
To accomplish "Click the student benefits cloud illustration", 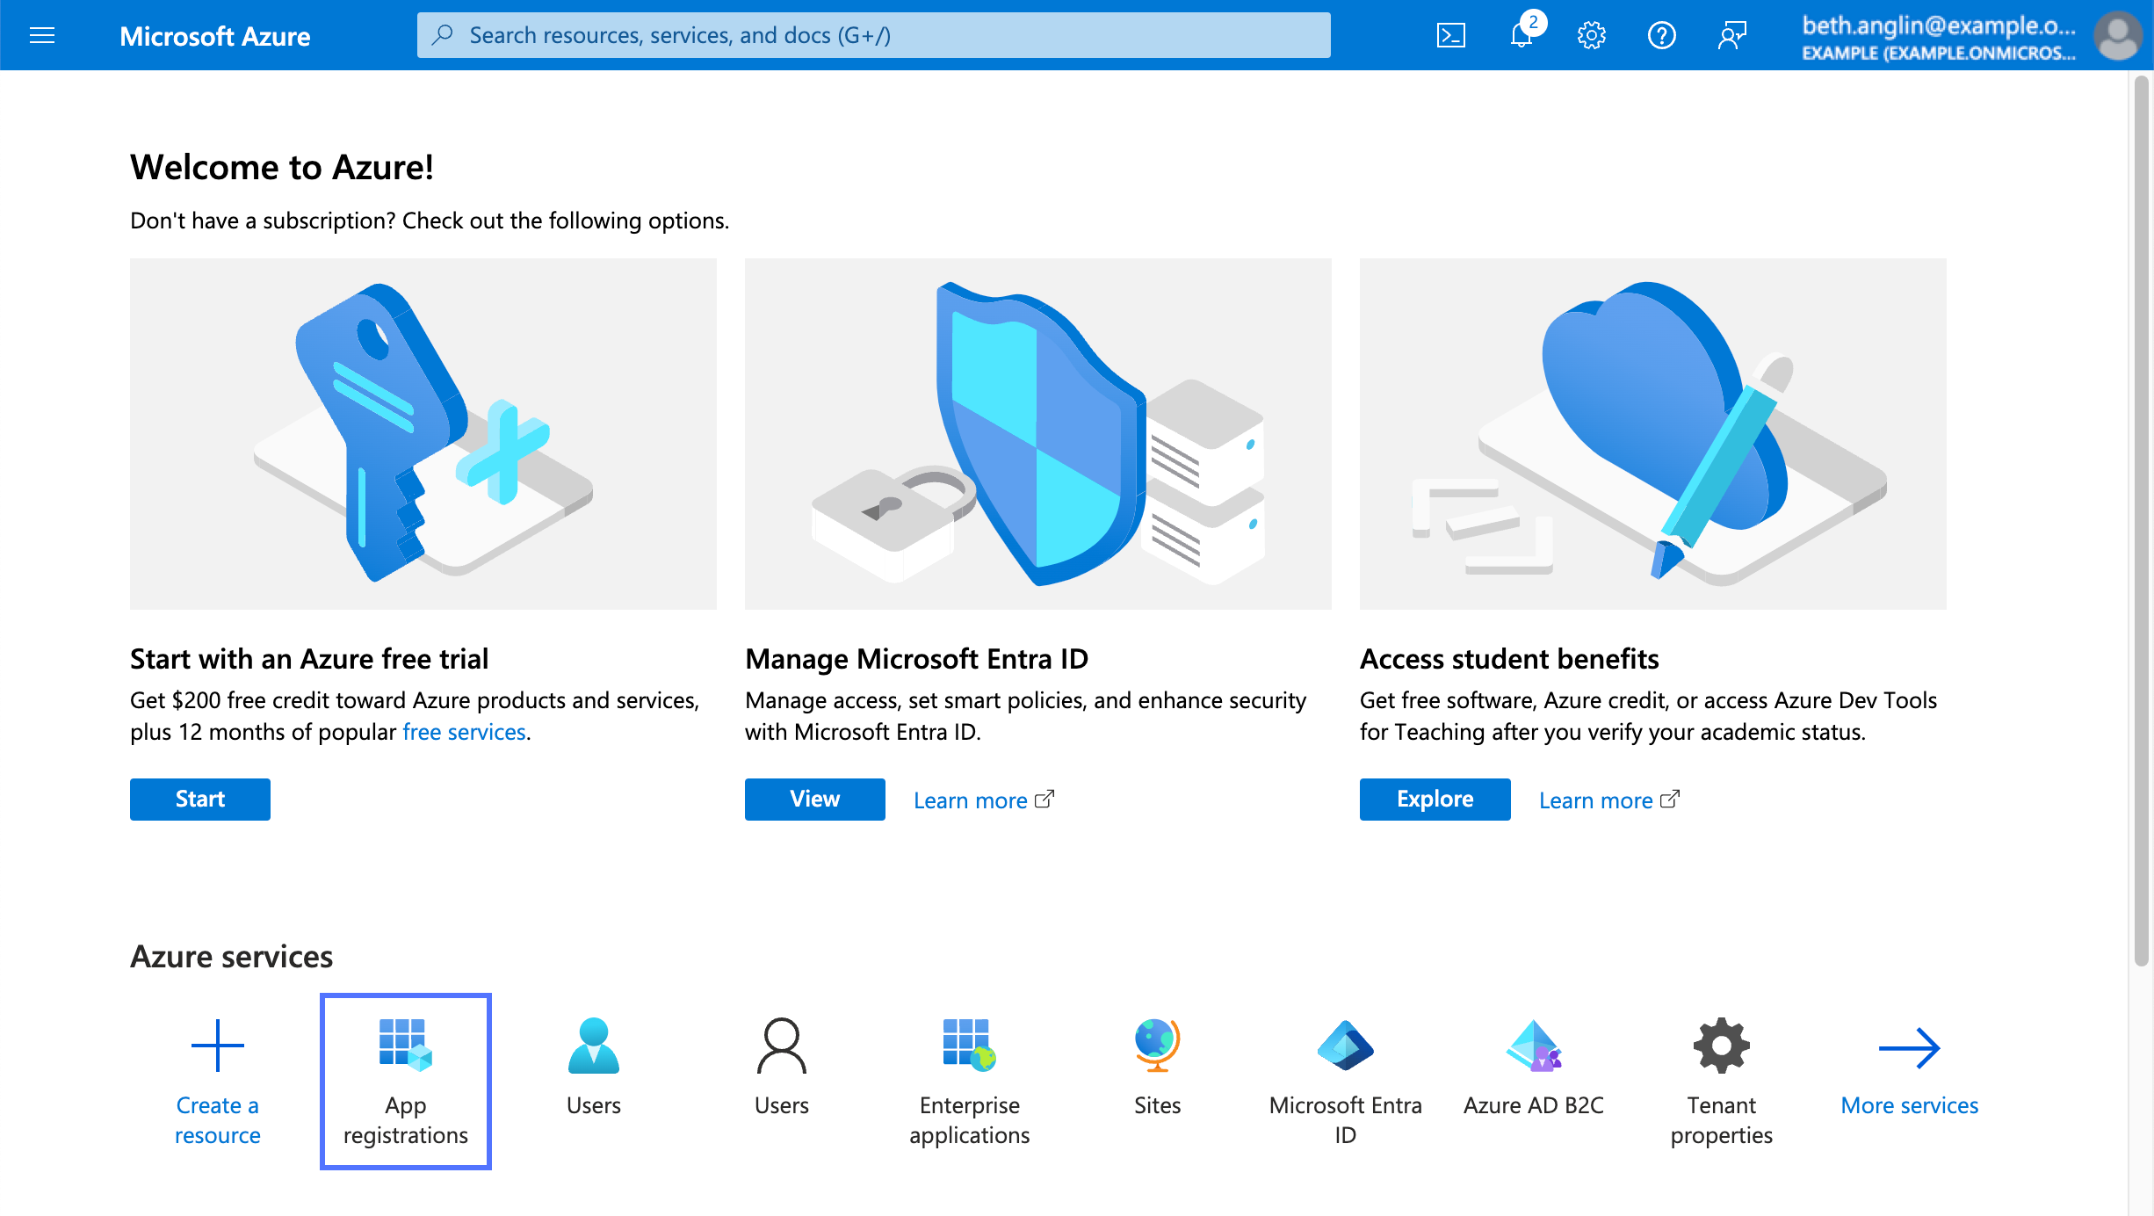I will pos(1653,433).
